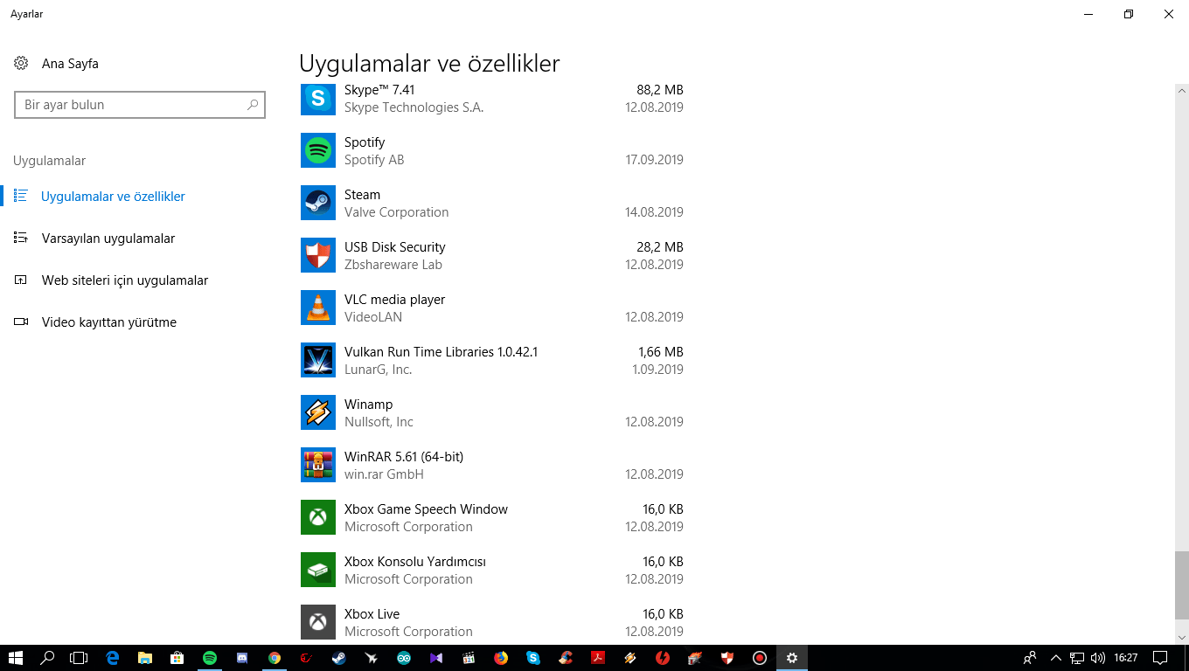Open Arduino IDE from the taskbar
Viewport: 1189px width, 671px height.
(x=404, y=658)
